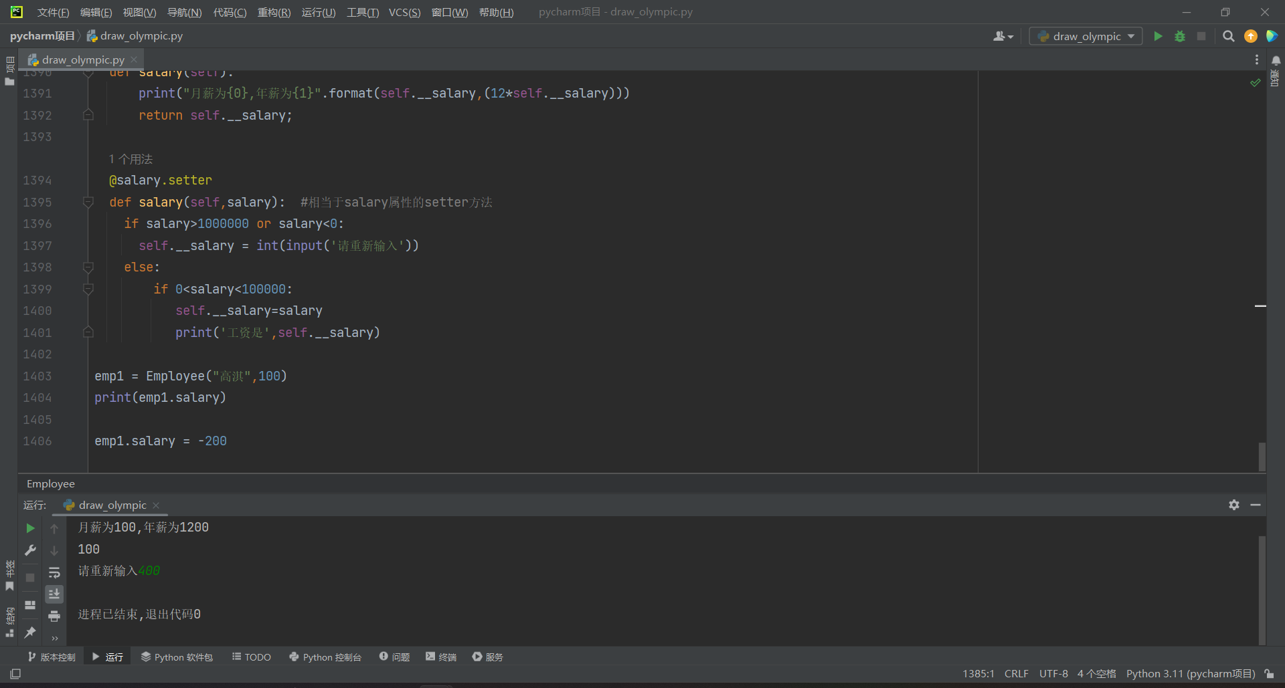Click the up stack trace arrow
This screenshot has height=688, width=1285.
click(54, 528)
